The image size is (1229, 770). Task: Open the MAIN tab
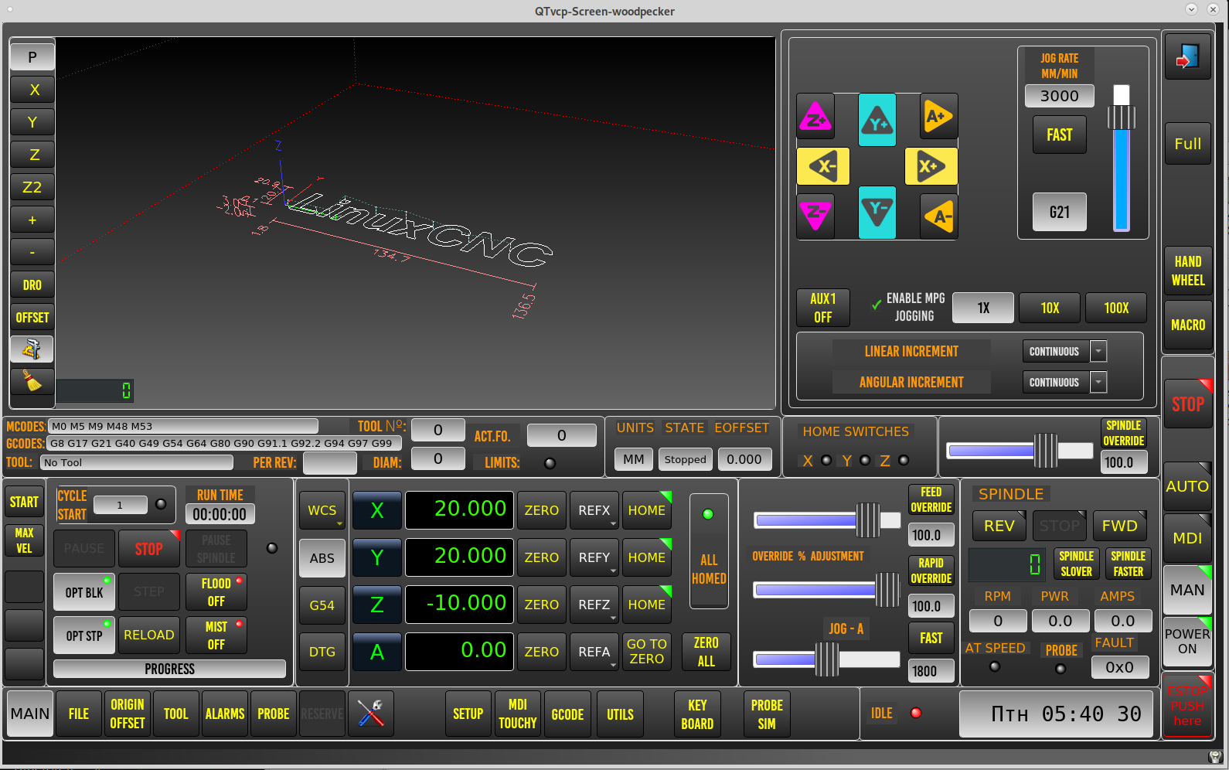point(30,713)
